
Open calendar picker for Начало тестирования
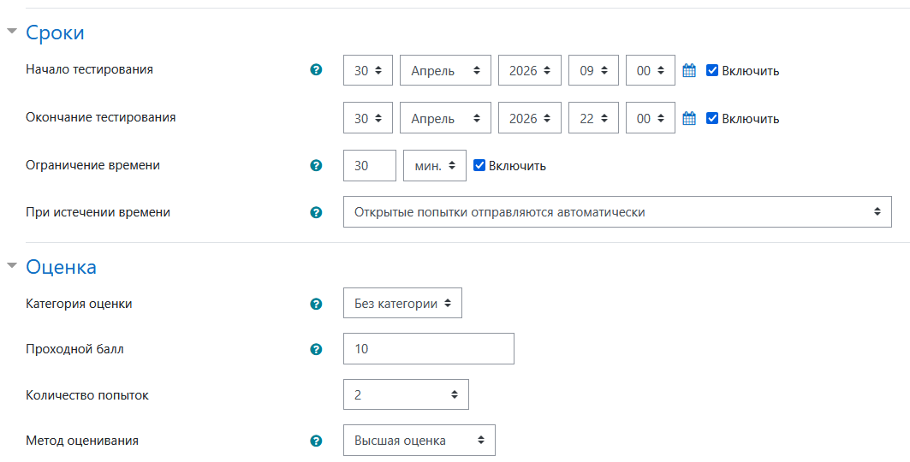point(689,71)
